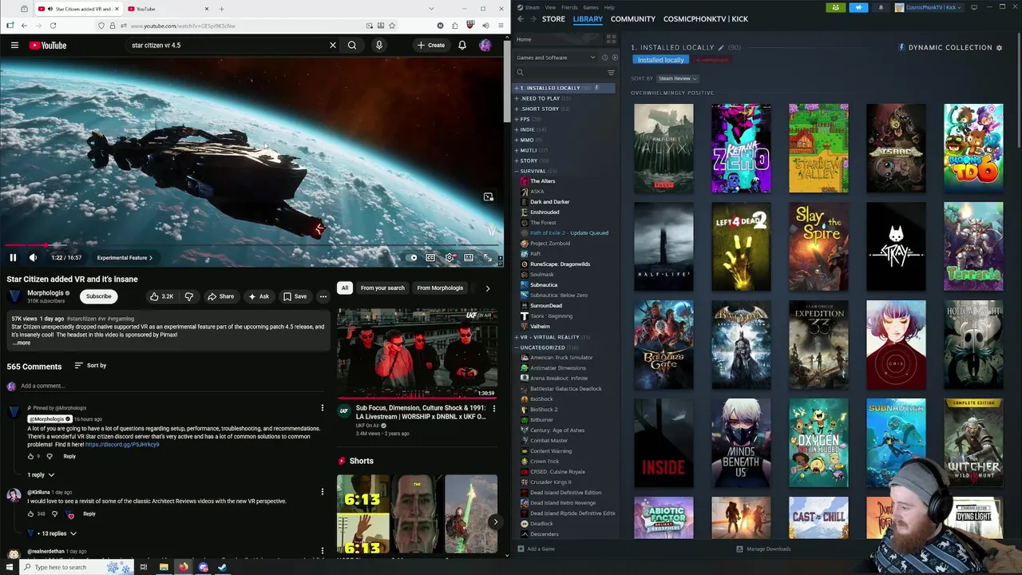This screenshot has width=1022, height=575.
Task: Share the Star Citizen video
Action: pos(221,296)
